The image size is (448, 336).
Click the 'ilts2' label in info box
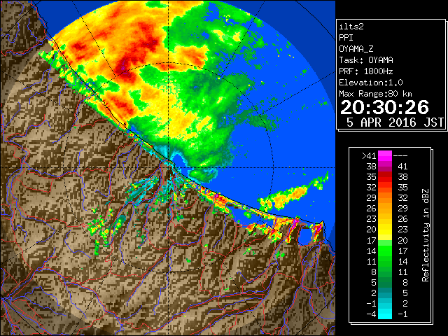click(351, 27)
